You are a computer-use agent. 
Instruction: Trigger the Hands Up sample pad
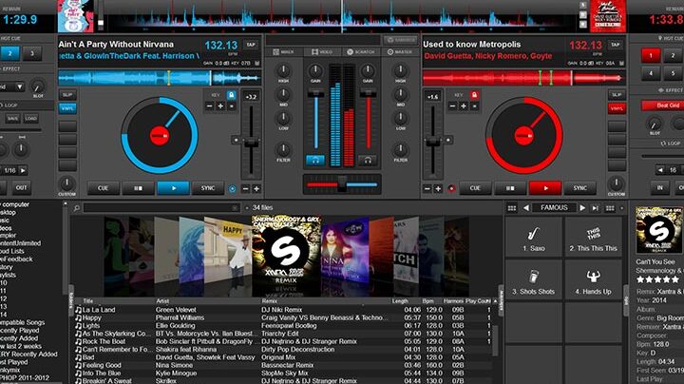pos(593,280)
